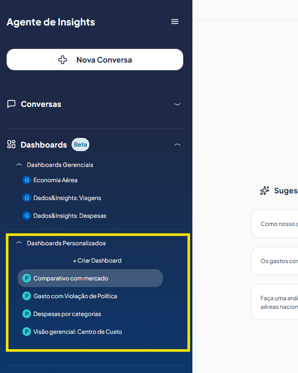Click the G badge beside Economia Aérea
The height and width of the screenshot is (373, 298).
pos(26,180)
